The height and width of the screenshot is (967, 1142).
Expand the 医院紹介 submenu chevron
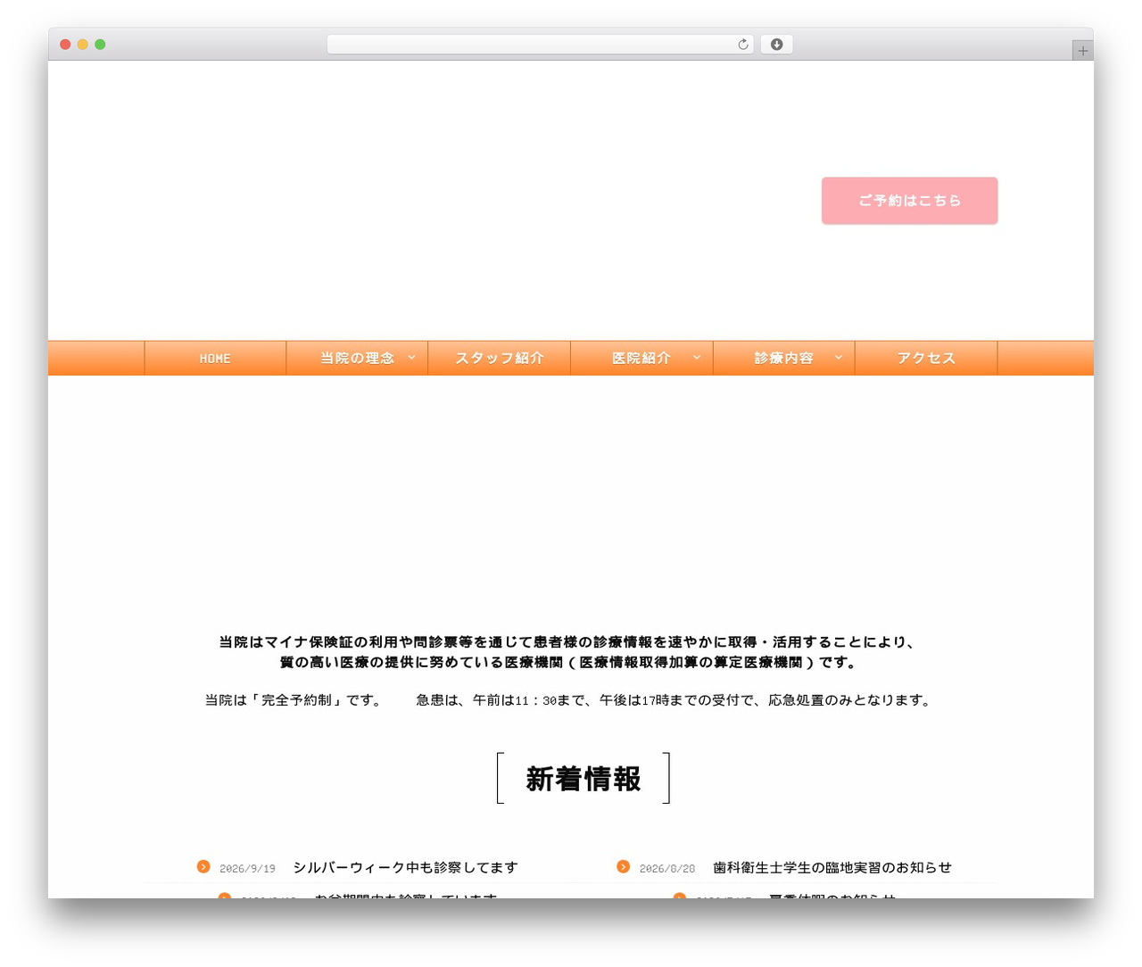[x=697, y=358]
